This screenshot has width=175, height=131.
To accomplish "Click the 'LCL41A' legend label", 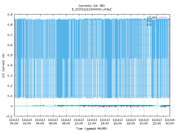I will 152,17.
